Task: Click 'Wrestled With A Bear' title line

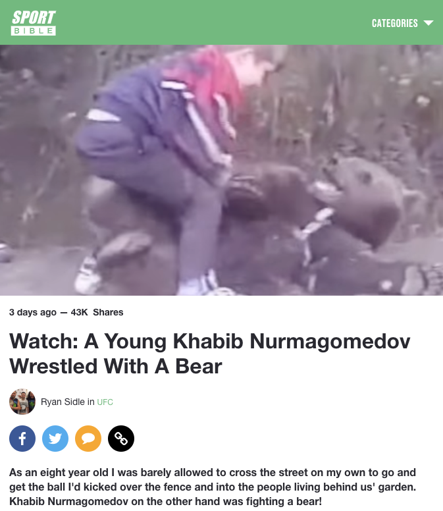Action: point(116,366)
